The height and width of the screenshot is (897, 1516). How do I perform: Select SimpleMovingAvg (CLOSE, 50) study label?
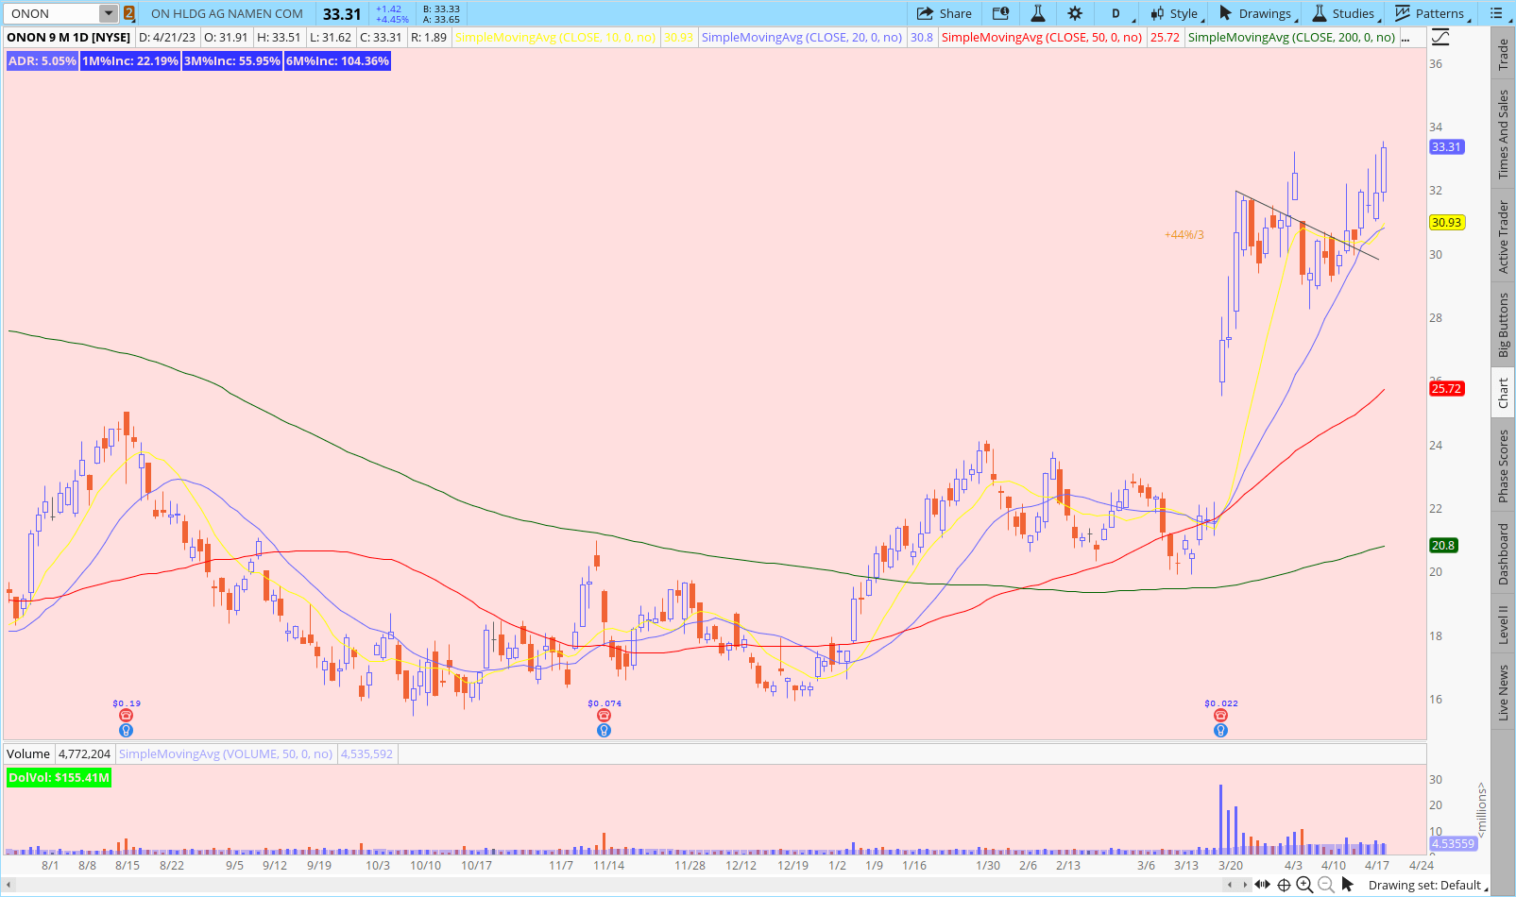point(1042,38)
